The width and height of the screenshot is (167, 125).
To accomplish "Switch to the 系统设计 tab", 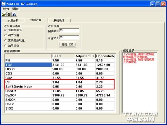I will click(59, 20).
